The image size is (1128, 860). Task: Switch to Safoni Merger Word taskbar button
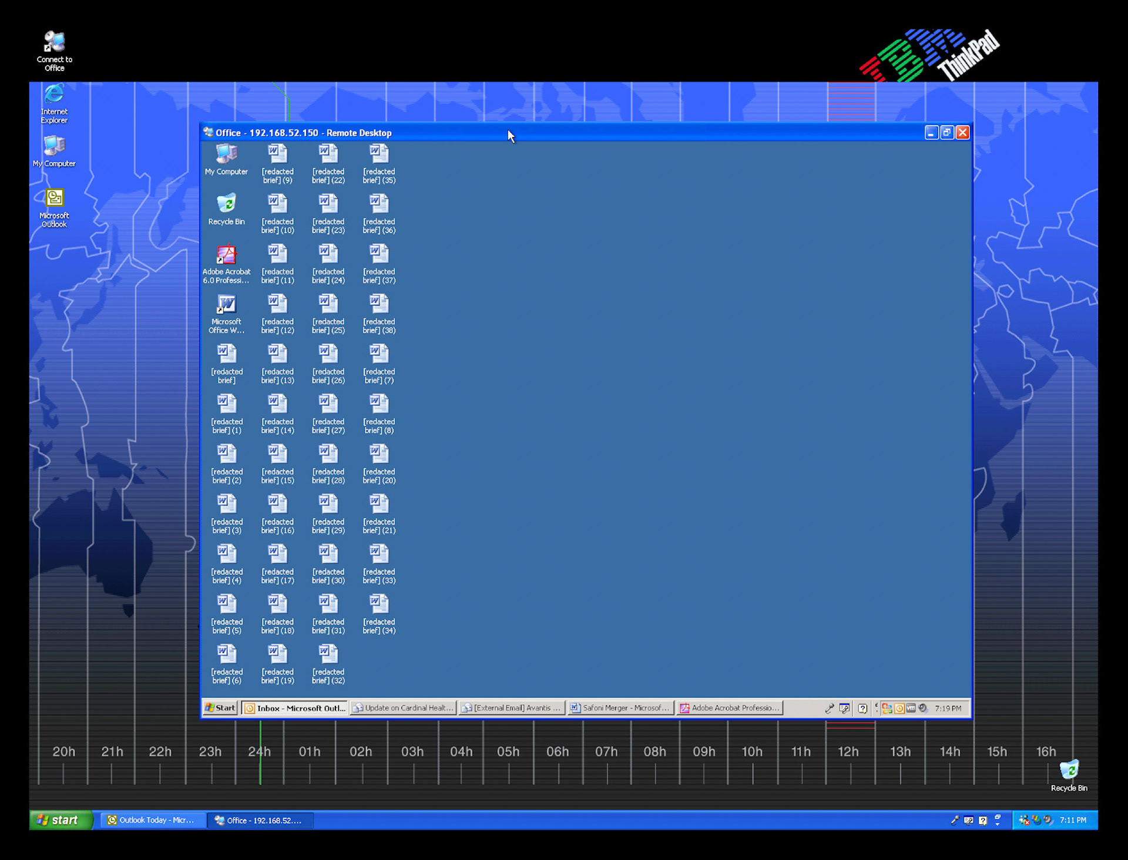(x=620, y=708)
